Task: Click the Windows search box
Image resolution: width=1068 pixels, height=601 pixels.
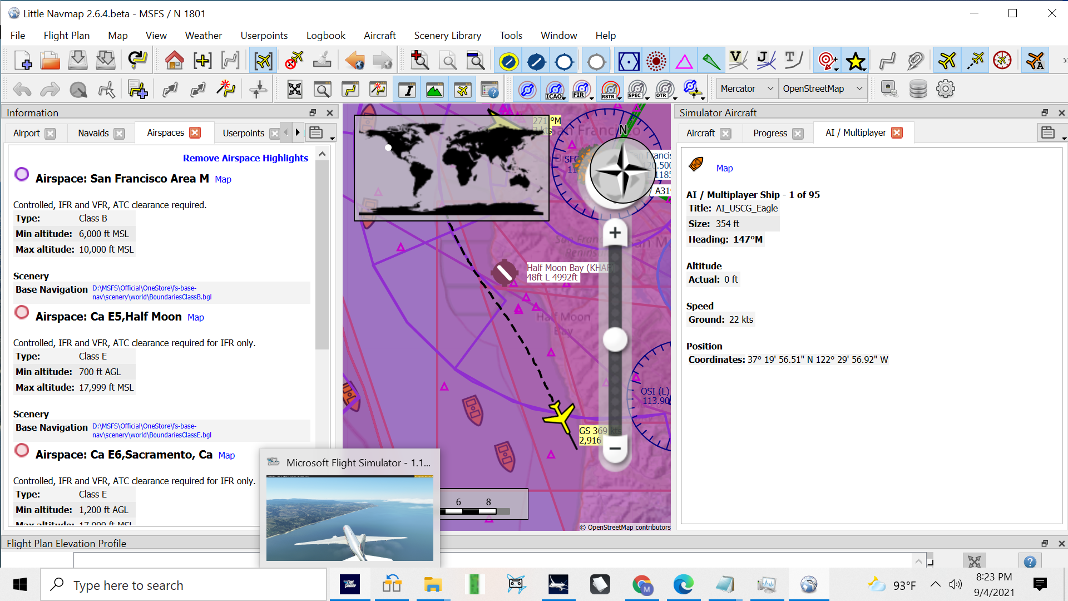Action: [184, 585]
